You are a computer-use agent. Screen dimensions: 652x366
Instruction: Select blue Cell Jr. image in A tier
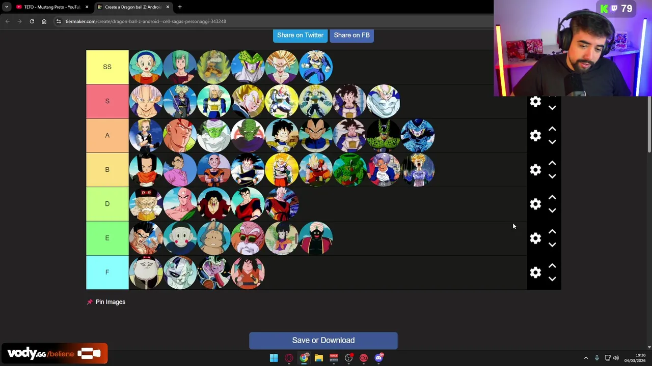pyautogui.click(x=418, y=136)
